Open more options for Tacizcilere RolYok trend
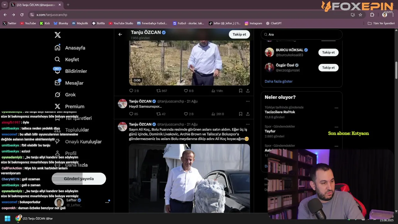Image resolution: width=398 pixels, height=224 pixels. pyautogui.click(x=336, y=108)
